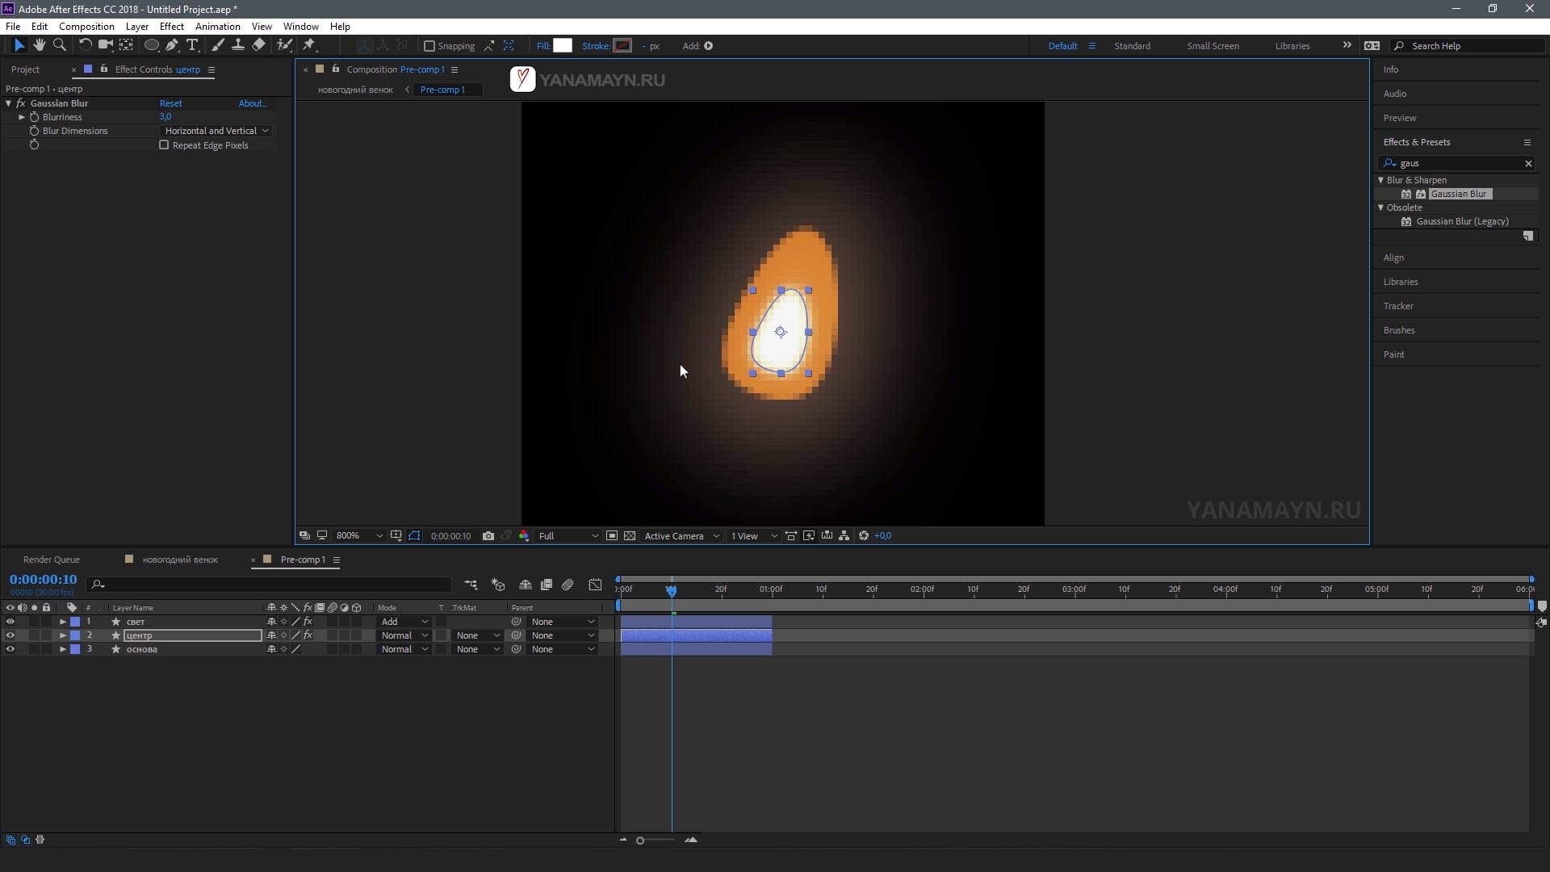Enable Repeat Edge Pixels checkbox
1550x872 pixels.
pos(164,145)
